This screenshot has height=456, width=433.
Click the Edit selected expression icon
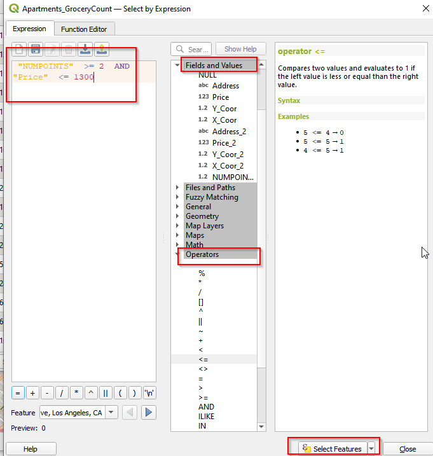tap(52, 49)
